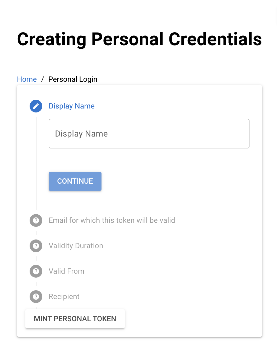Expand the Validity Duration step

pos(76,246)
